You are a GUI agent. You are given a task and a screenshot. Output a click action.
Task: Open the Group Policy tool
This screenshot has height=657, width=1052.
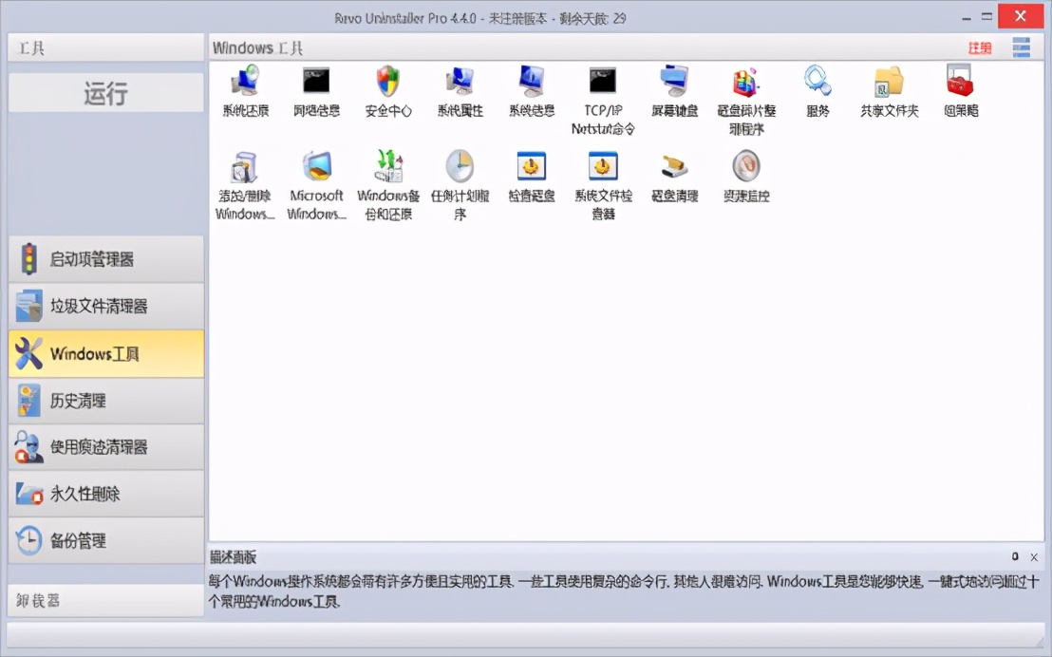tap(959, 90)
